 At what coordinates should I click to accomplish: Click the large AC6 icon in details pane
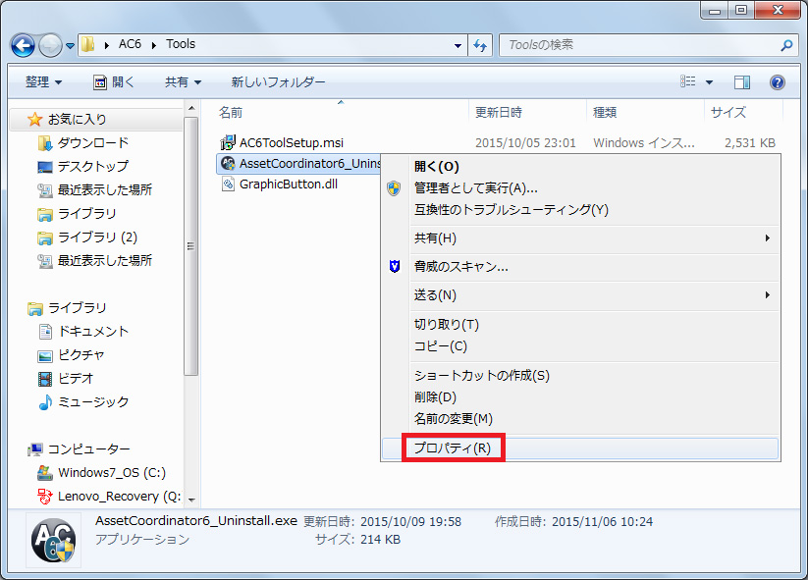point(54,540)
